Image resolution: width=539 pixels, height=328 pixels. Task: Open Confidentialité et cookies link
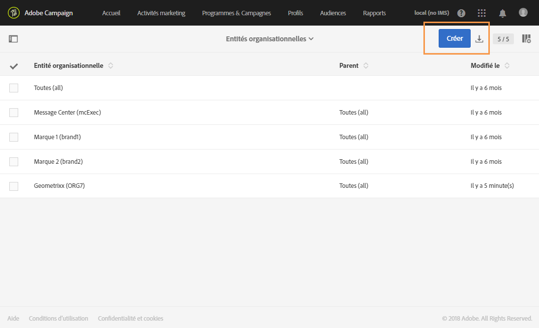(x=130, y=318)
